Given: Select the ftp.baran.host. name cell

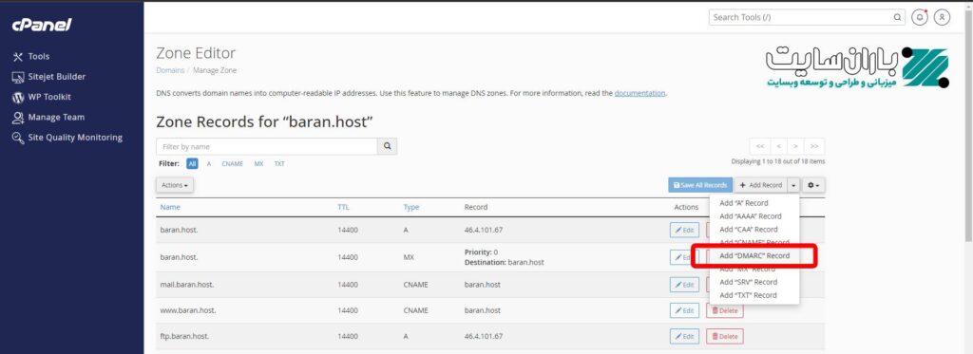Looking at the screenshot, I should tap(184, 337).
